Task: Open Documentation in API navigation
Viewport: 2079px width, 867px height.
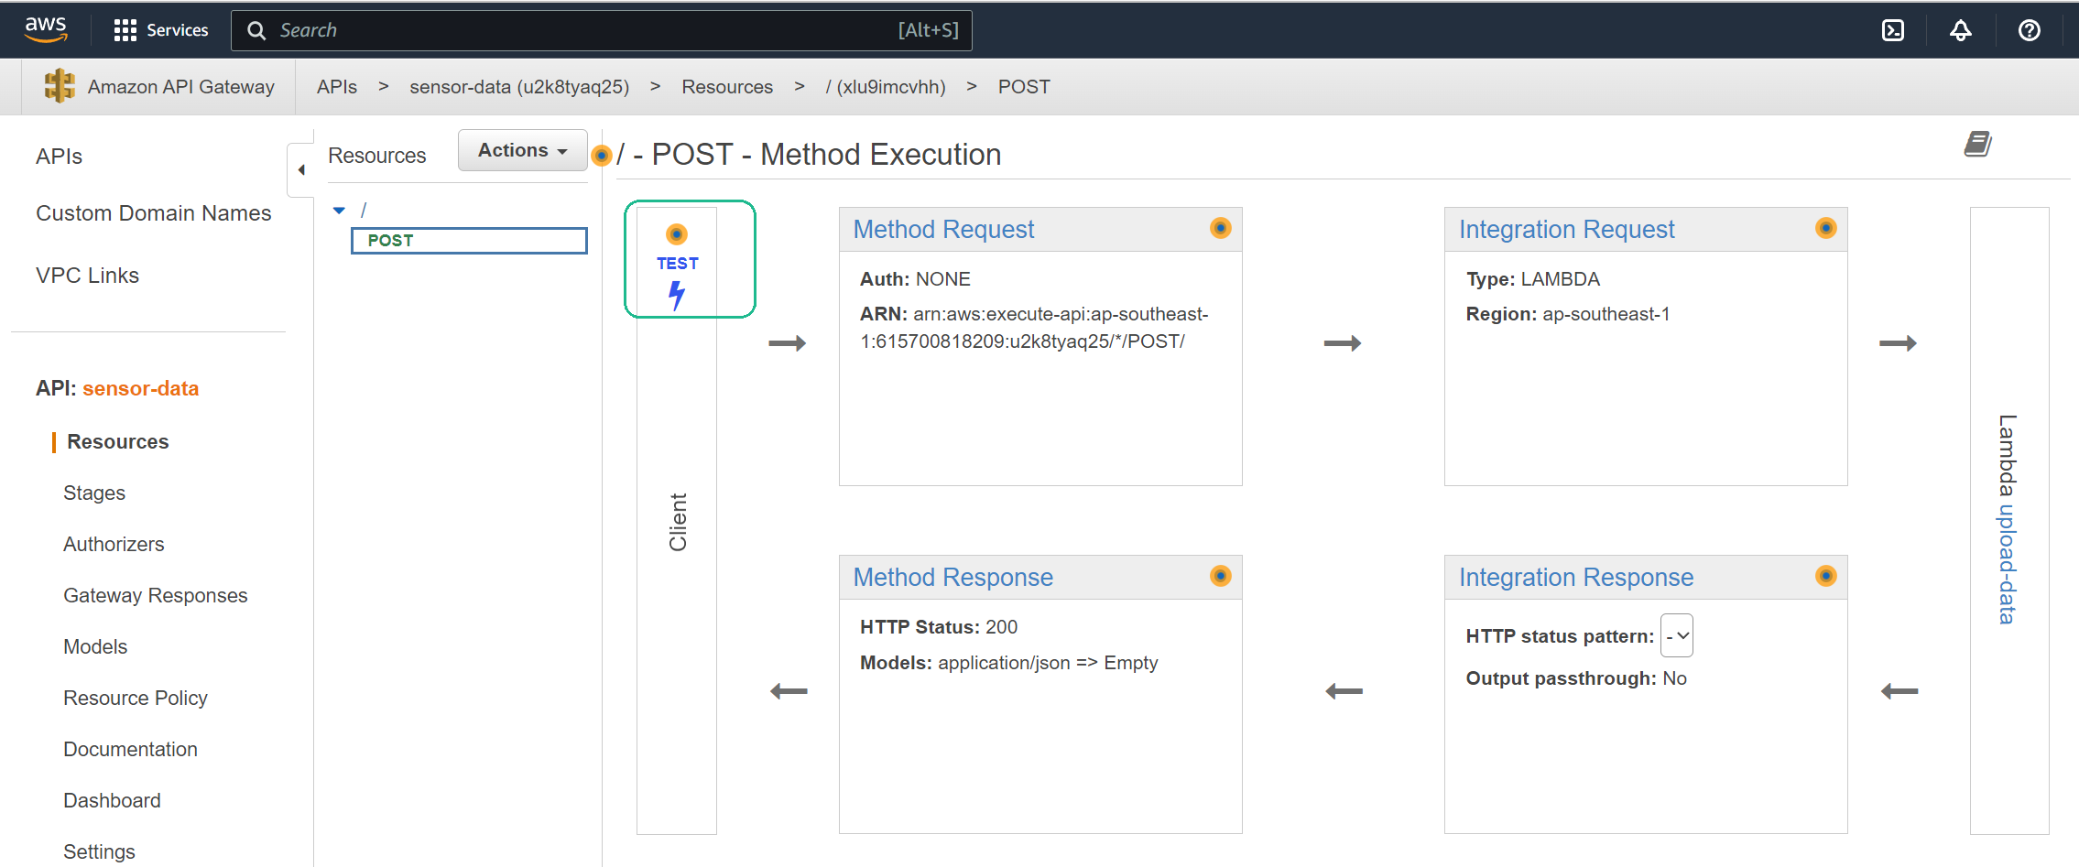Action: (130, 749)
